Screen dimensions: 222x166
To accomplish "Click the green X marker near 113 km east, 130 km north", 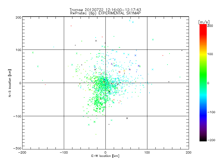I will (x=153, y=40).
